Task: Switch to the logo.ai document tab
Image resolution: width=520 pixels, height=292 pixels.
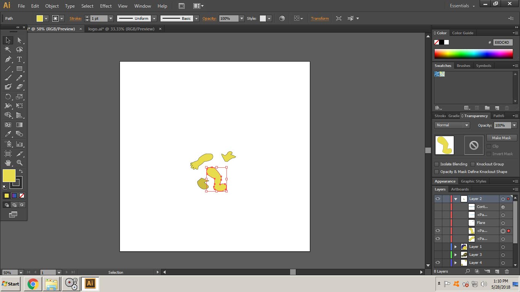Action: 121,29
